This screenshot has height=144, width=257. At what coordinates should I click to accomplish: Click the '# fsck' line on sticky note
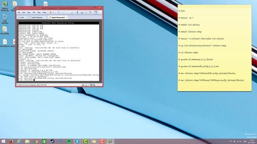tap(182, 11)
